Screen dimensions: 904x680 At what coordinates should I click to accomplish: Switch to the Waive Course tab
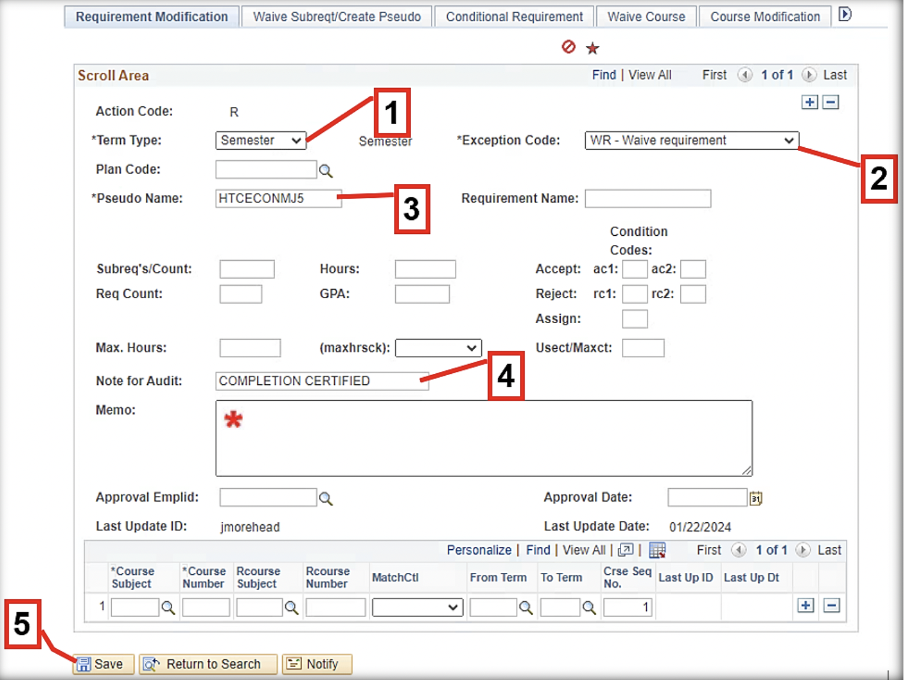[x=646, y=17]
